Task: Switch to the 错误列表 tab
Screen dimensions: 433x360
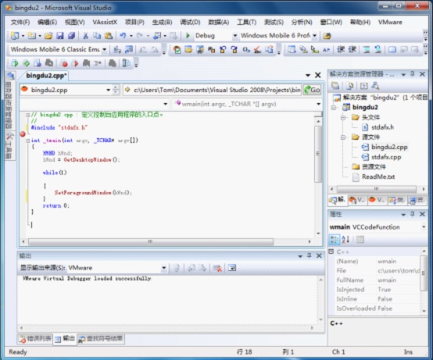Action: [35, 339]
